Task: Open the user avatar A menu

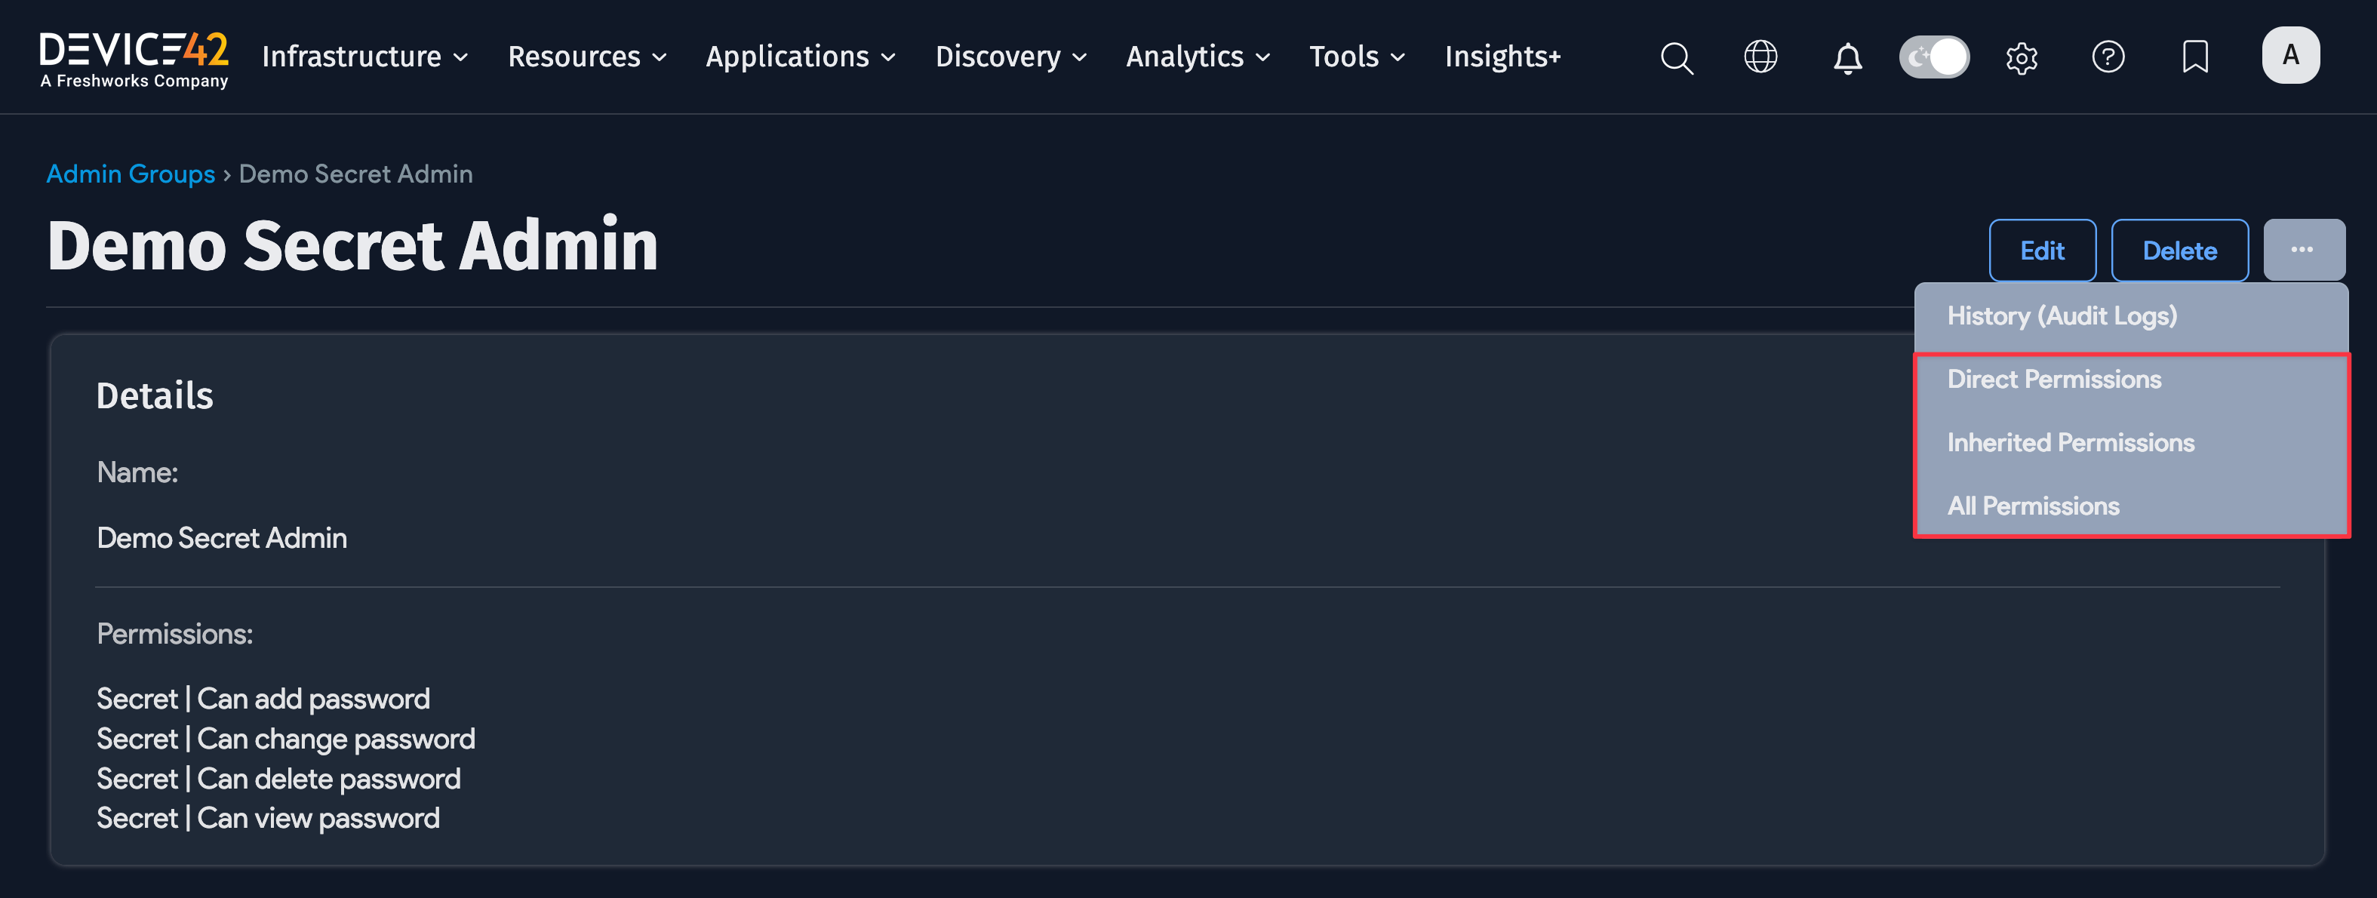Action: tap(2289, 55)
